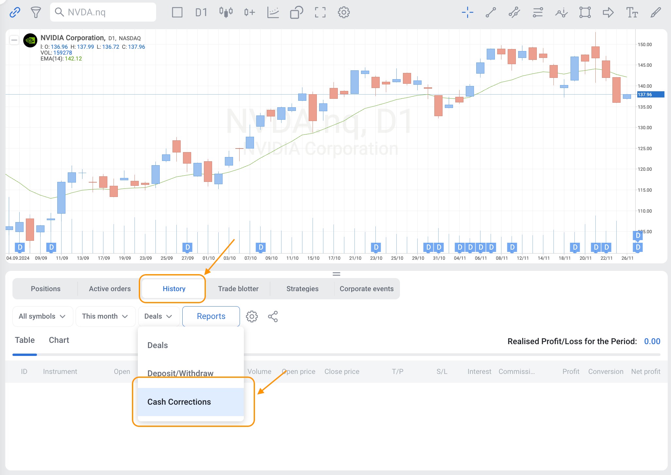Click the link chart icon
671x475 pixels.
(15, 12)
